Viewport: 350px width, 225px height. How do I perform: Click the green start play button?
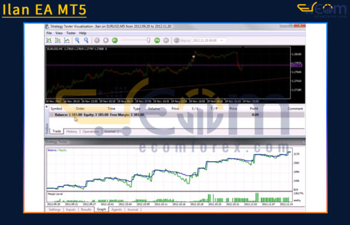115,40
